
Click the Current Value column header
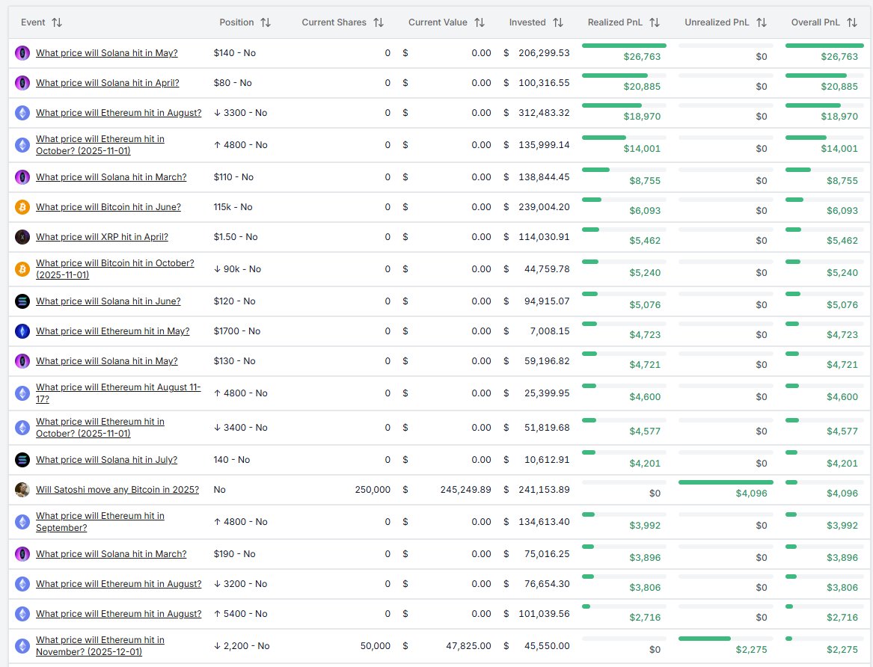(x=441, y=22)
